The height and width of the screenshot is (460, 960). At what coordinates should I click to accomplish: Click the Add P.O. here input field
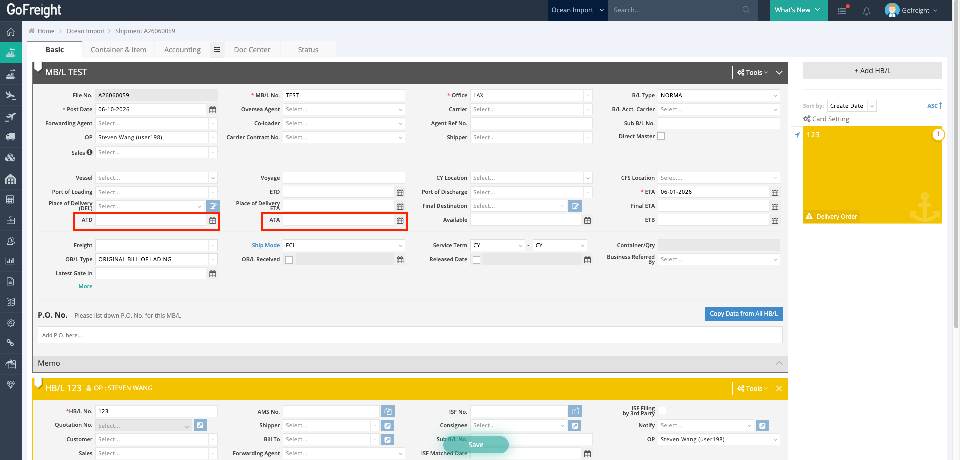coord(410,335)
